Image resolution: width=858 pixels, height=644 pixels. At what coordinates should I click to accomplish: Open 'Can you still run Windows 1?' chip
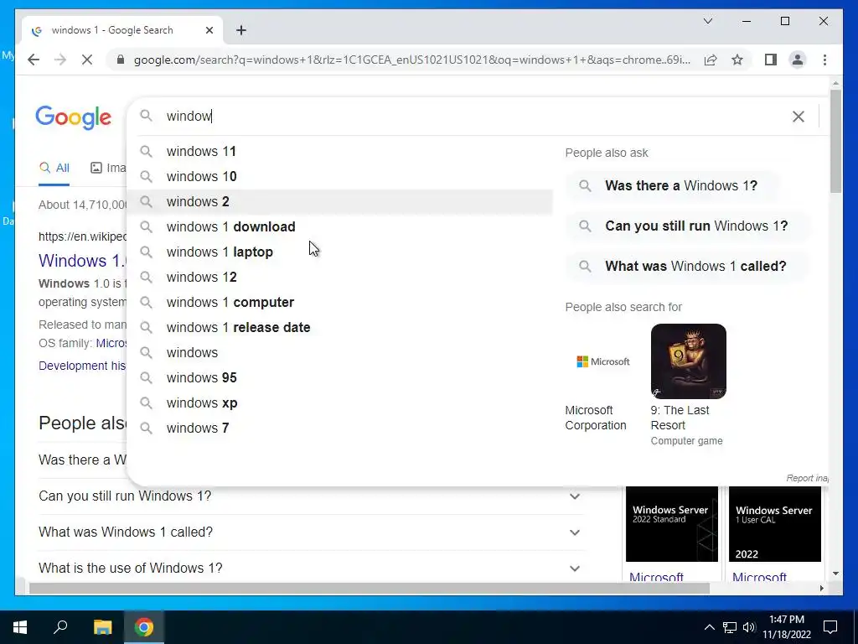pos(687,226)
